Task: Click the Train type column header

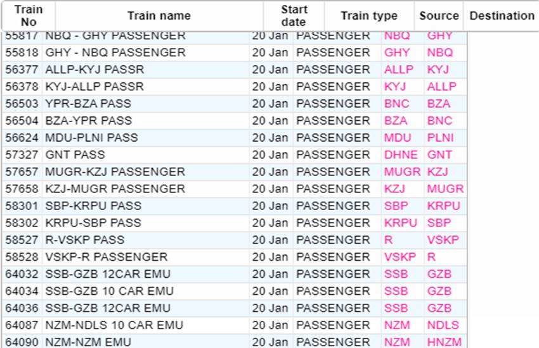Action: coord(369,16)
